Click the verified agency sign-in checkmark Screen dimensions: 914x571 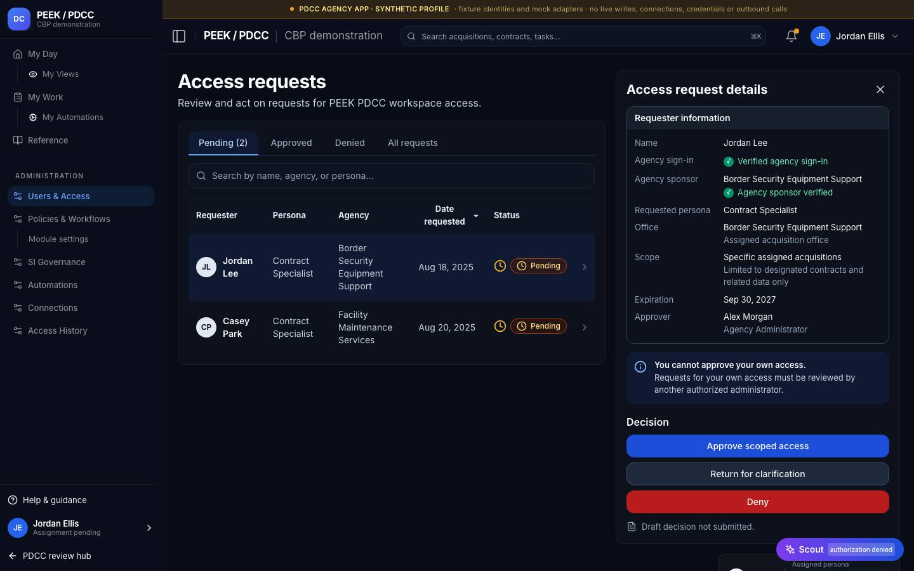pyautogui.click(x=729, y=161)
